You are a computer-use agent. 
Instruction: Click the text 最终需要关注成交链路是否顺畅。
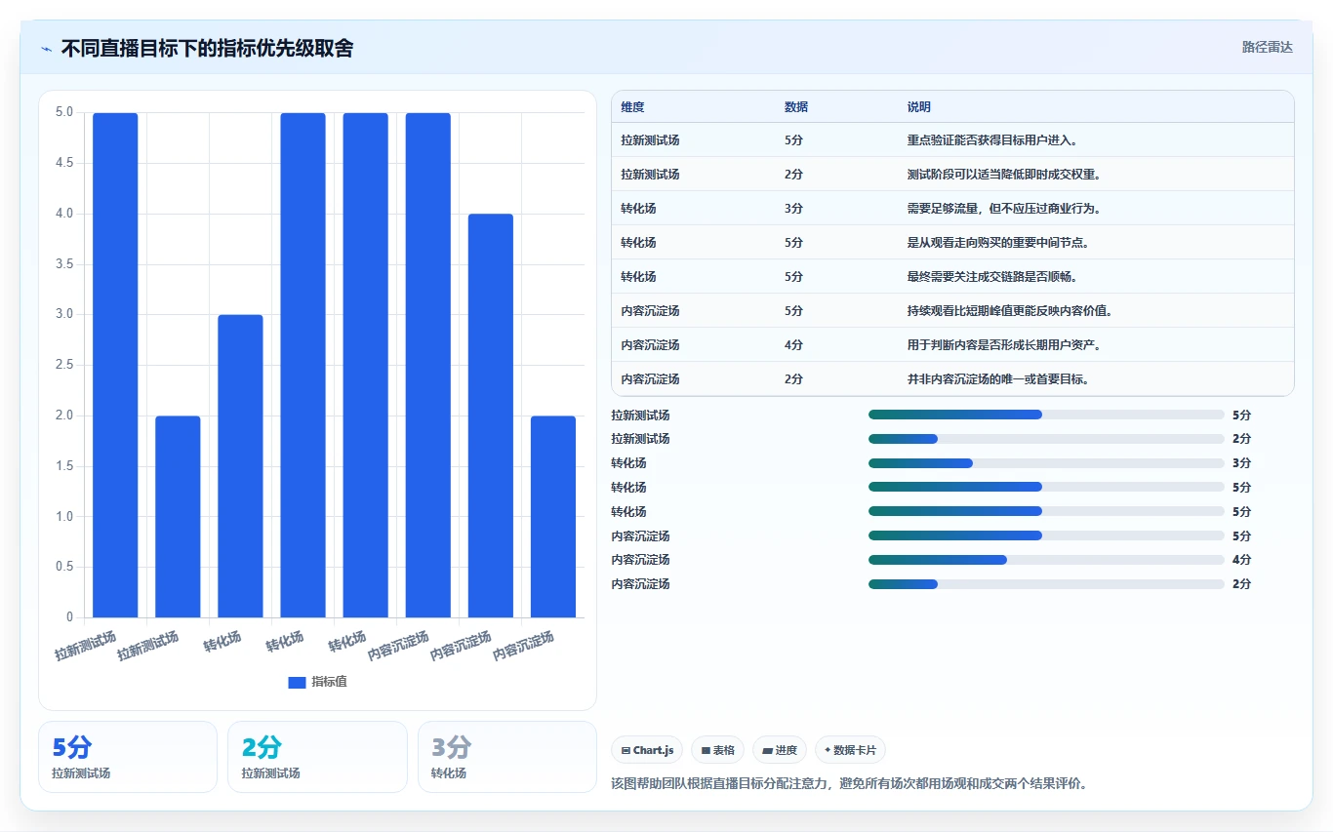click(992, 277)
